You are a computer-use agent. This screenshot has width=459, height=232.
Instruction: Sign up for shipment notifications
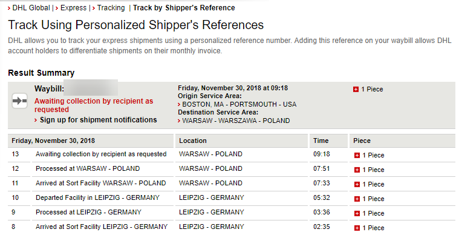(99, 120)
